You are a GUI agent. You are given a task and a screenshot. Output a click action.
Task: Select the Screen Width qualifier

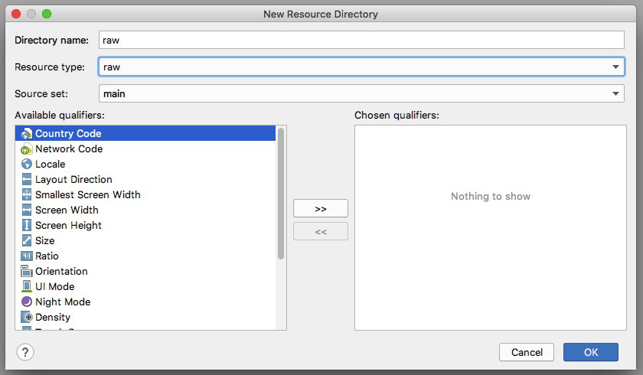coord(145,210)
